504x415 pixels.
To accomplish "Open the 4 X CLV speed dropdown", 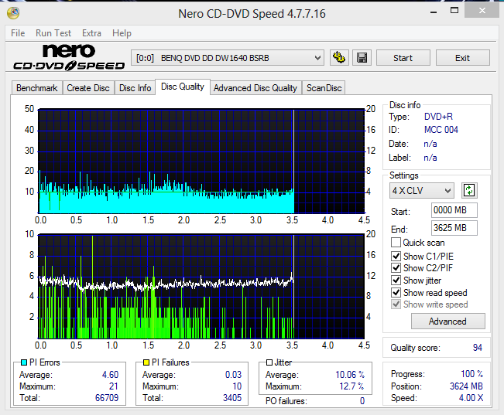I will pyautogui.click(x=422, y=191).
